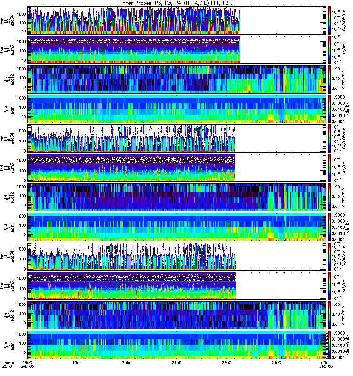Click the color bar of thd fbk edc12 panel
This screenshot has width=353, height=376.
coord(329,197)
